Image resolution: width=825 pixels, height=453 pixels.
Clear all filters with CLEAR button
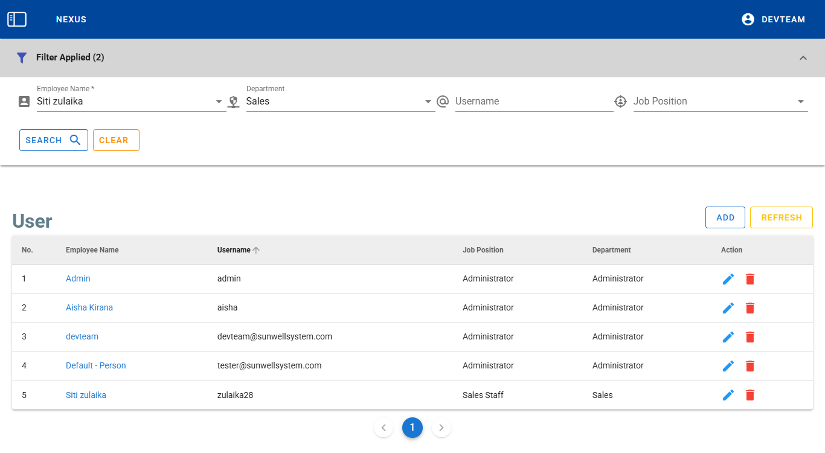116,140
